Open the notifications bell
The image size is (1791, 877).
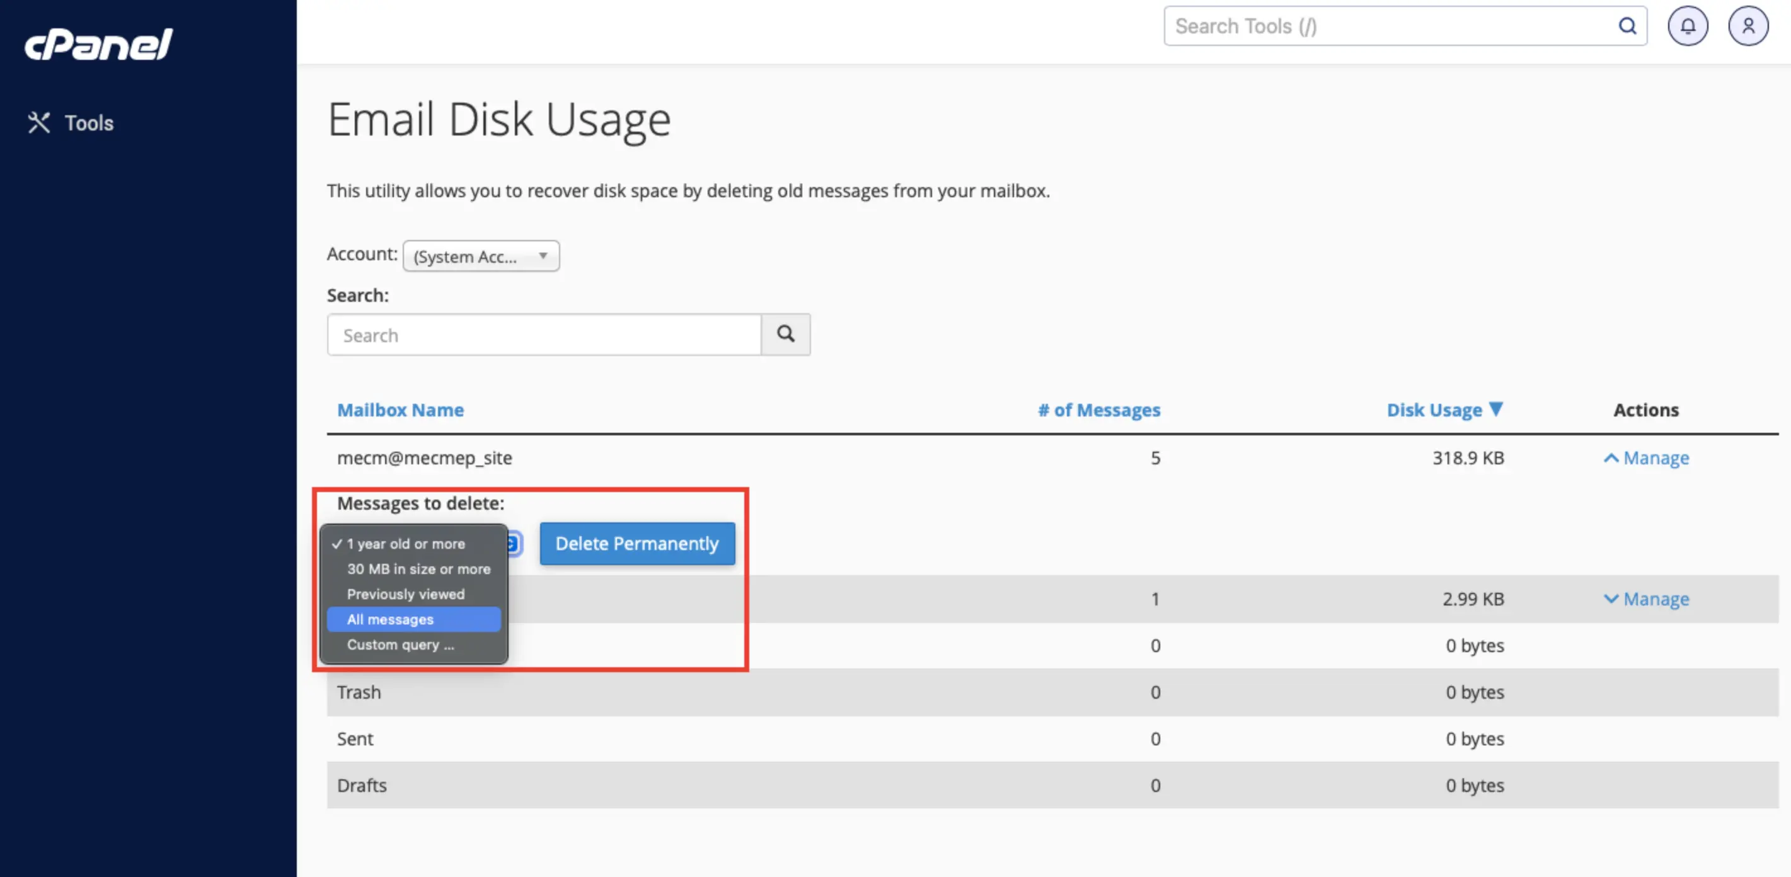click(1688, 26)
